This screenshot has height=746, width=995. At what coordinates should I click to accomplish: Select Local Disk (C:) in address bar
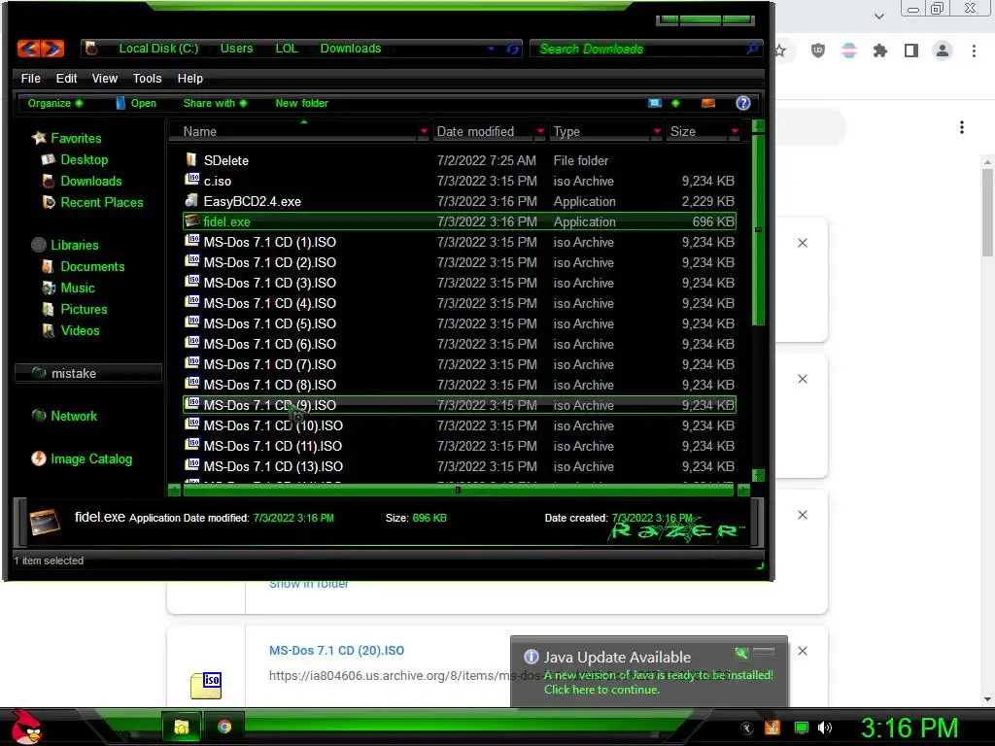tap(158, 49)
